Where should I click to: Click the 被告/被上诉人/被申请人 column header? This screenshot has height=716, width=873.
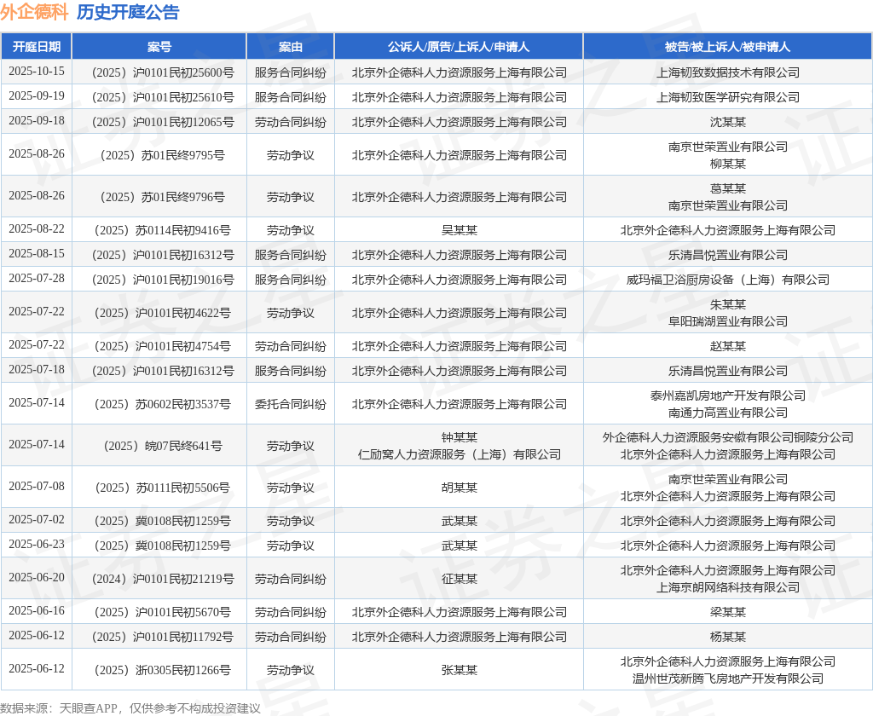pos(728,47)
